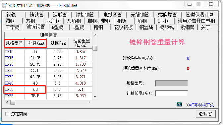The height and width of the screenshot is (125, 223).
Task: Switch to the 八角钢 tab
Action: 74,21
